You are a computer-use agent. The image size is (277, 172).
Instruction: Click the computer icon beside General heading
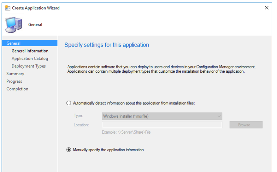coord(14,25)
